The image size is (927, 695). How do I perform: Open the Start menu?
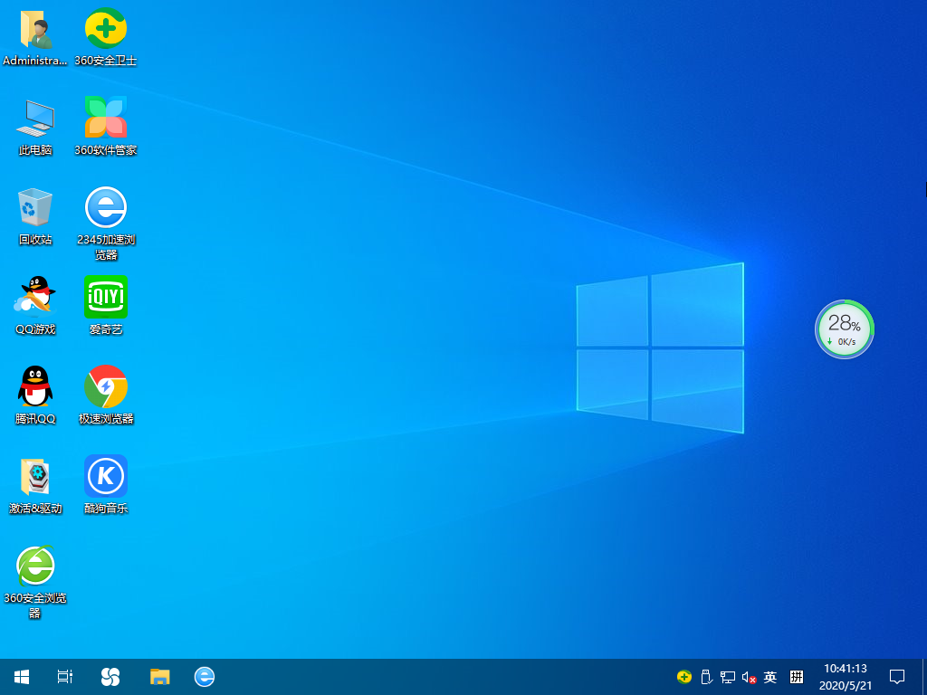tap(20, 676)
